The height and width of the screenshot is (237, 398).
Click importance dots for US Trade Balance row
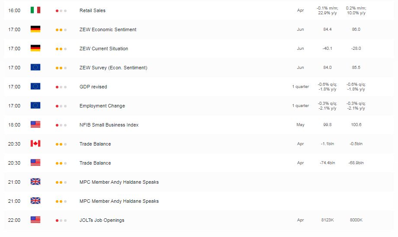point(61,163)
